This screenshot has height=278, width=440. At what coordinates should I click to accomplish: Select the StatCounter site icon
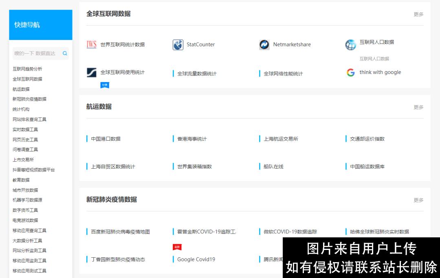click(x=177, y=45)
